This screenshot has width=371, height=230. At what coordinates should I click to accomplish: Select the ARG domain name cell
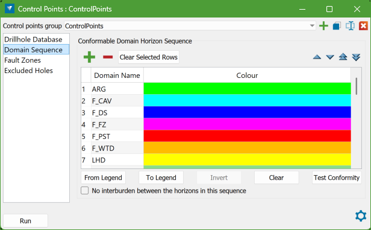coord(117,89)
